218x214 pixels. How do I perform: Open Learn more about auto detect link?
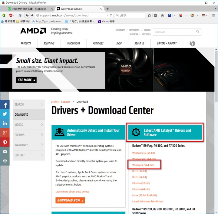coord(72,192)
